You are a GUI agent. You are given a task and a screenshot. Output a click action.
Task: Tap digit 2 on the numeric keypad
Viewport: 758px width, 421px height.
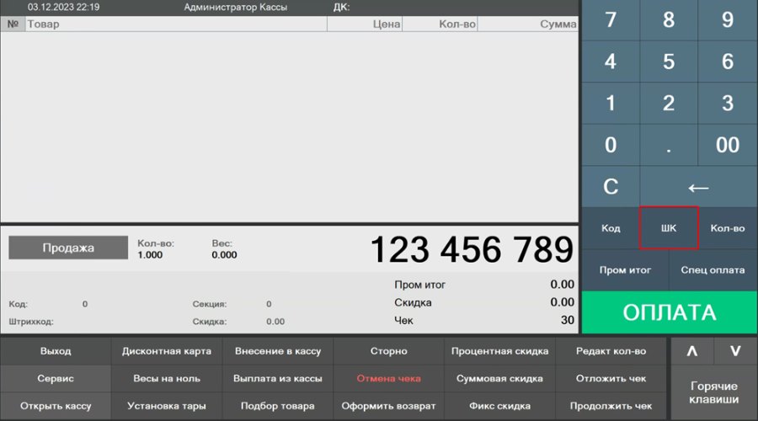click(669, 103)
